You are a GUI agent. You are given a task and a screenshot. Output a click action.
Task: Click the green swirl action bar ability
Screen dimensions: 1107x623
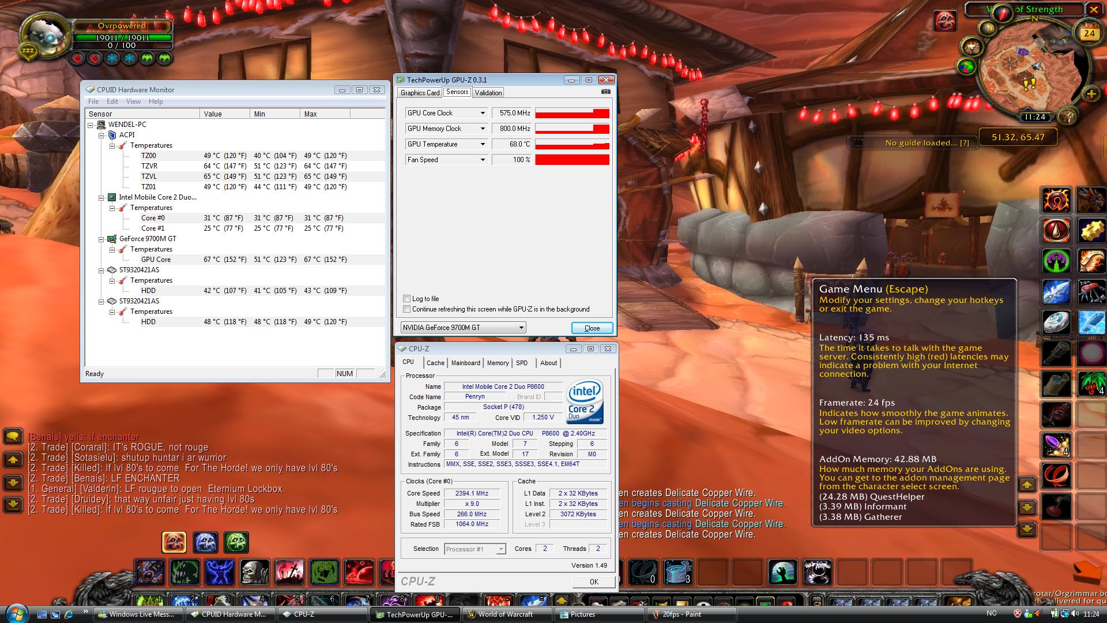324,572
